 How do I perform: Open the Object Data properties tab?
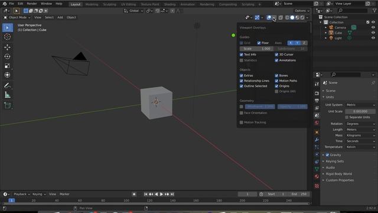[317, 169]
